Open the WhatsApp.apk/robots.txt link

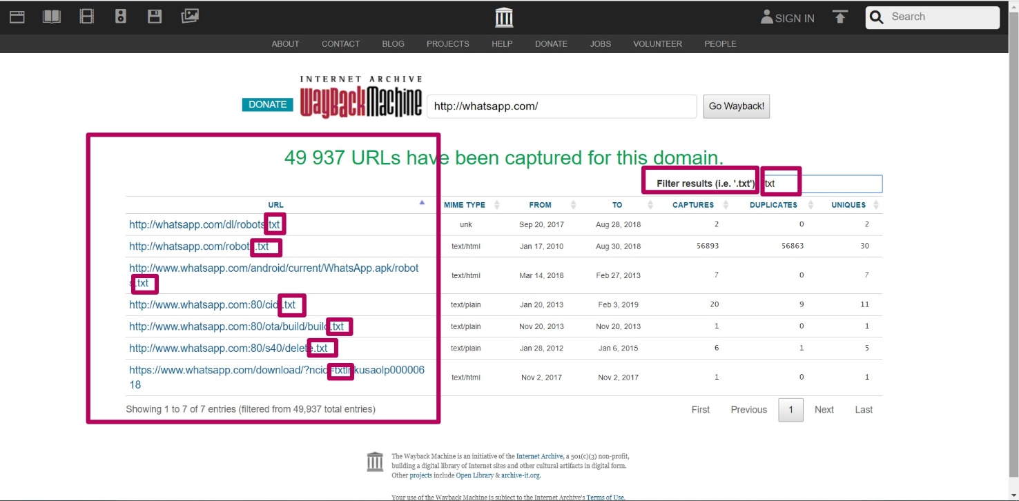pos(274,275)
